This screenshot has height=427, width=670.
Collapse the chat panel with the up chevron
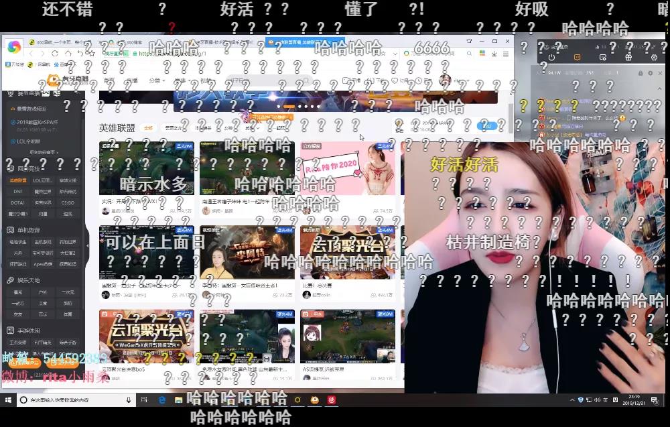click(660, 89)
